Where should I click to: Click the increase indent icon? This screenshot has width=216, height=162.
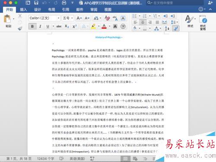coord(173,16)
